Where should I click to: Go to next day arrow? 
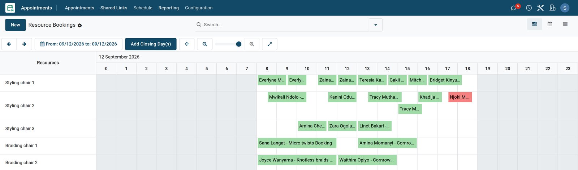point(24,44)
